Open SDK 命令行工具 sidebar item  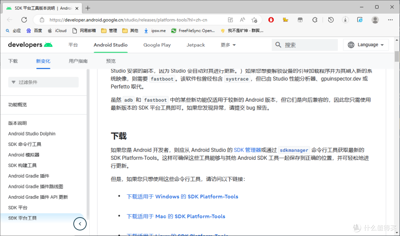pyautogui.click(x=25, y=144)
